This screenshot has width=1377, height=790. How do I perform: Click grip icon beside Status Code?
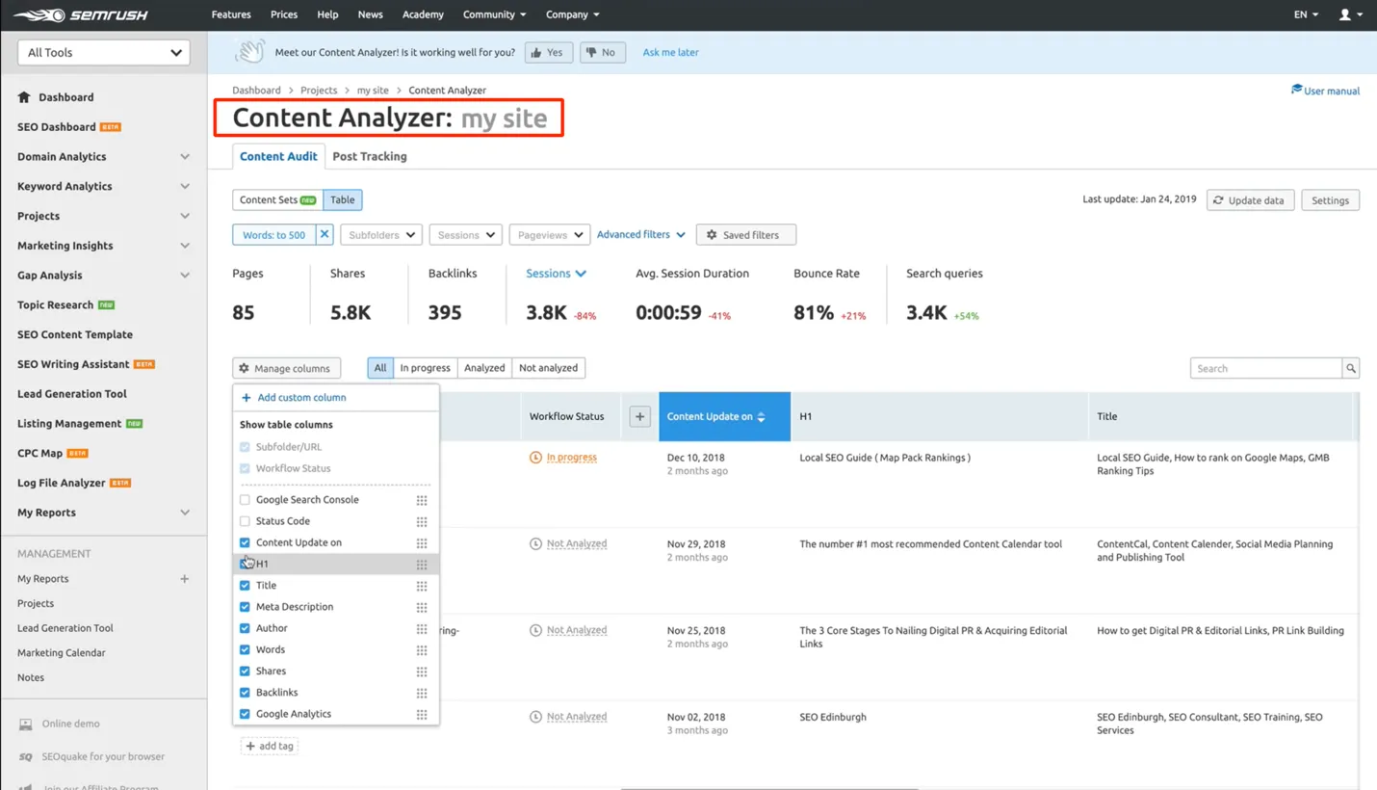422,521
